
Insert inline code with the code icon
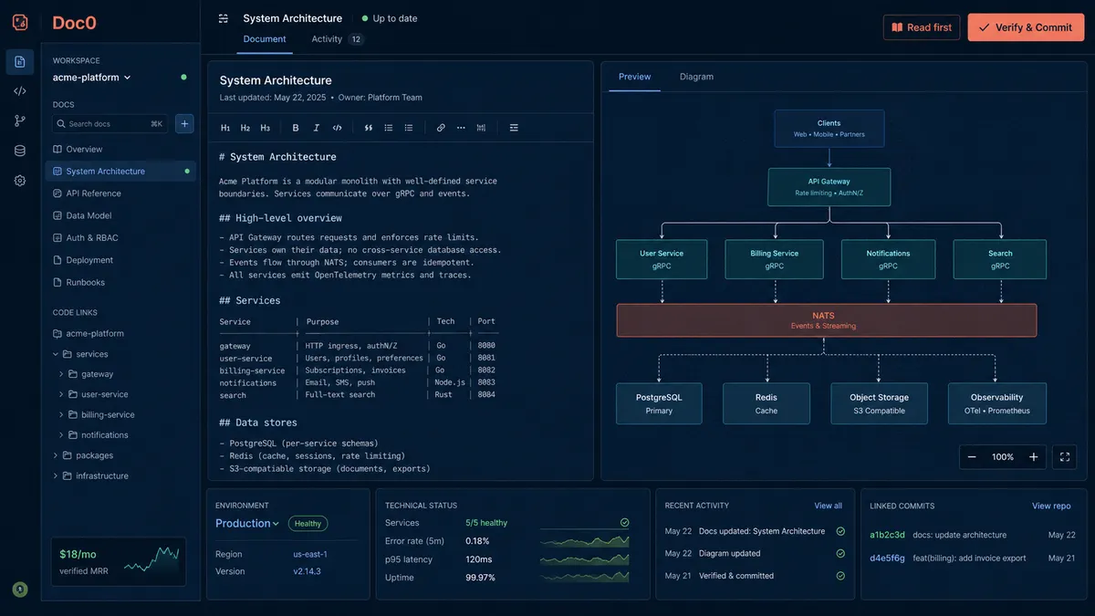[338, 128]
